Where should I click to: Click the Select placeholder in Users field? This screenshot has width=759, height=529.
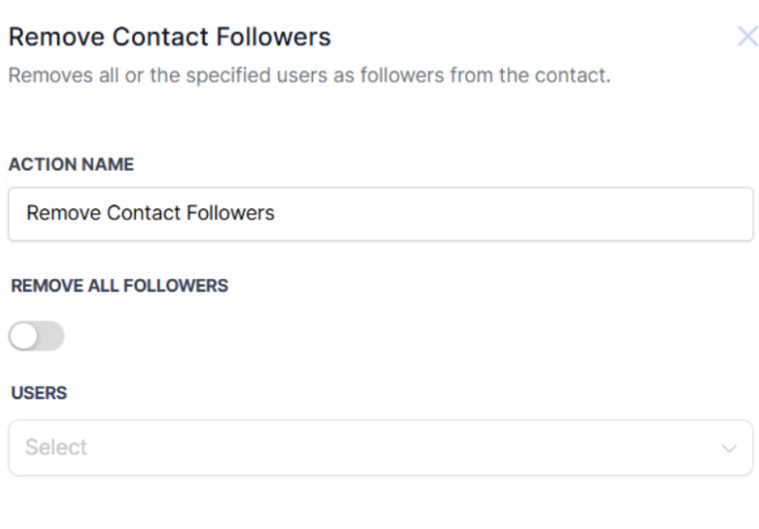57,448
